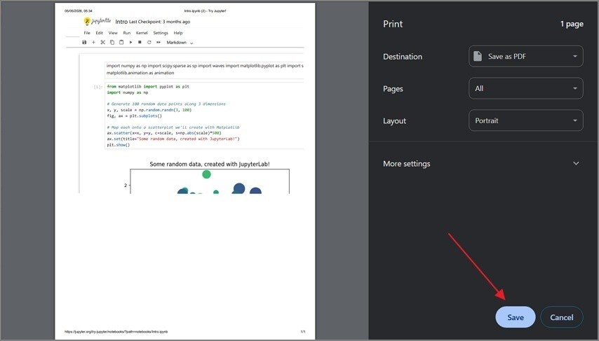Click the 'Intro.ipynb (2) - Try Jupyter!' header text
The width and height of the screenshot is (599, 341).
coord(205,11)
